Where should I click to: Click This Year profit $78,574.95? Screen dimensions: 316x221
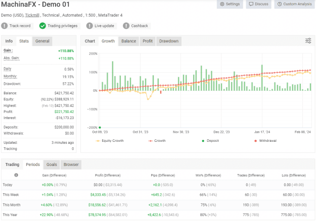click(x=97, y=215)
